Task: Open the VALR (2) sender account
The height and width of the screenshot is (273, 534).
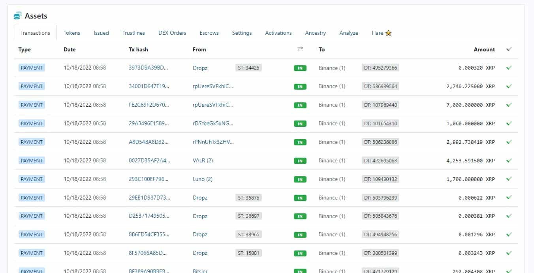Action: tap(203, 160)
